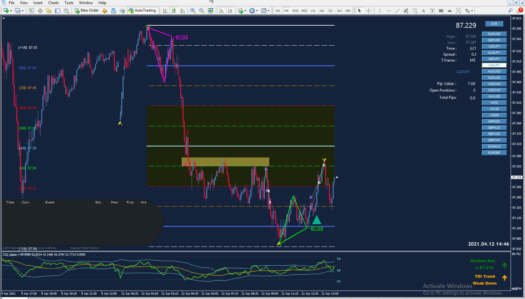525x299 pixels.
Task: Expand the indicators list dropdown arrow
Action: (245, 11)
